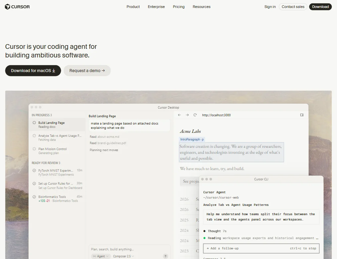The width and height of the screenshot is (337, 259).
Task: Select the Build Landing Page task
Action: (57, 125)
